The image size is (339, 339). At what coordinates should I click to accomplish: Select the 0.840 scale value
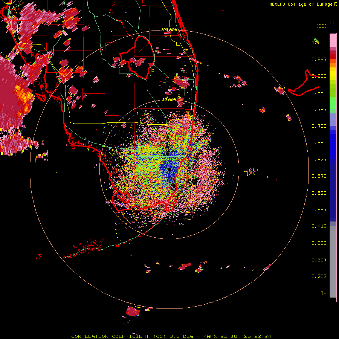click(x=319, y=93)
